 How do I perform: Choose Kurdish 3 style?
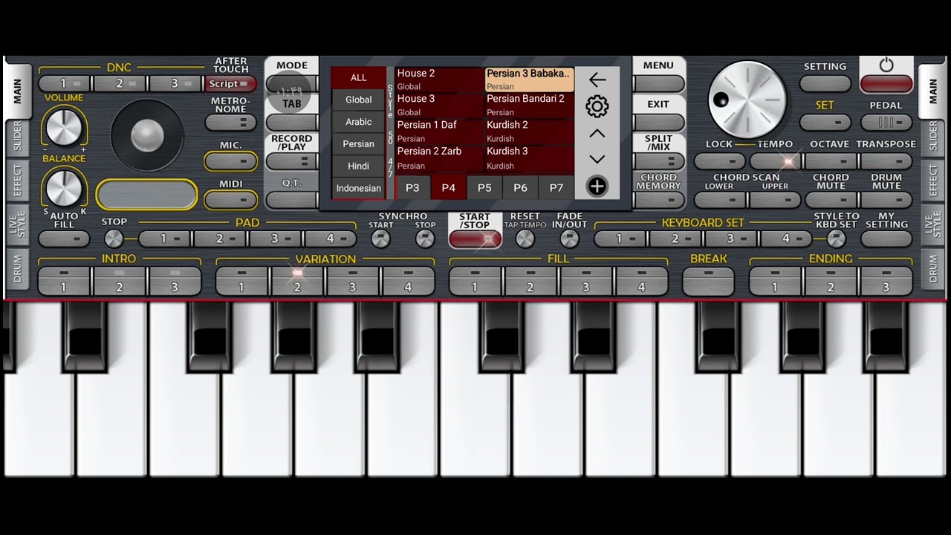pos(530,158)
